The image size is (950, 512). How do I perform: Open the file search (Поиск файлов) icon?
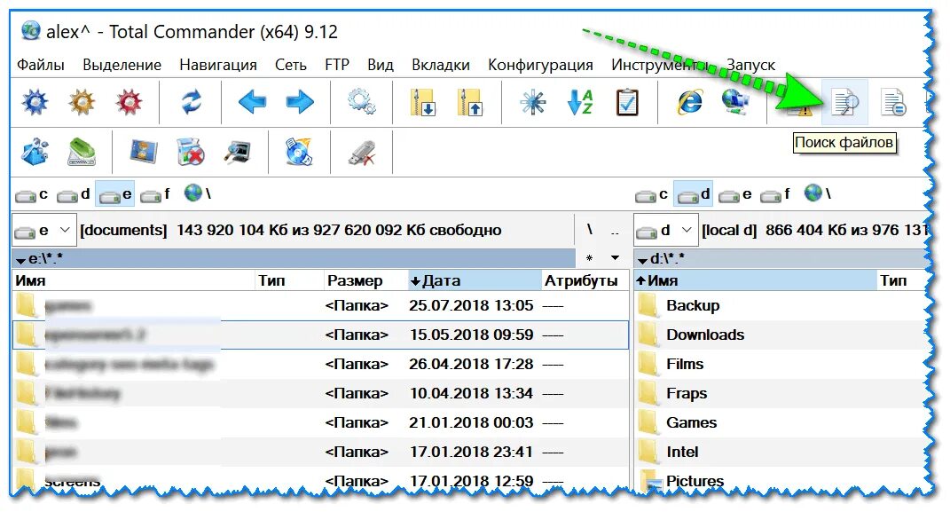tap(845, 102)
